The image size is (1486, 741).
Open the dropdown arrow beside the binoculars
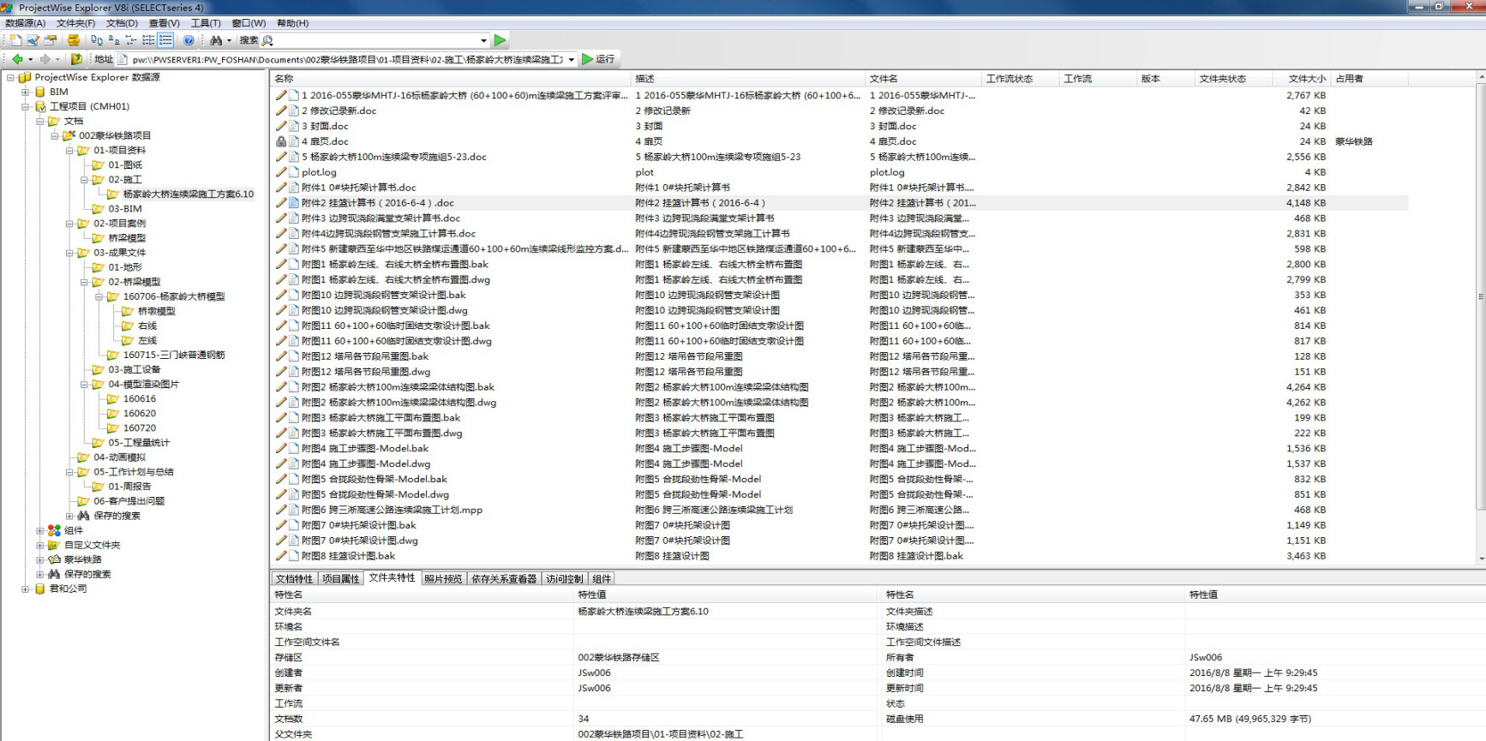(x=229, y=40)
